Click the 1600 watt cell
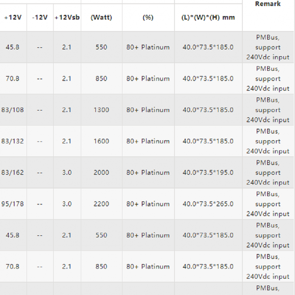This screenshot has width=295, height=295. tap(101, 141)
